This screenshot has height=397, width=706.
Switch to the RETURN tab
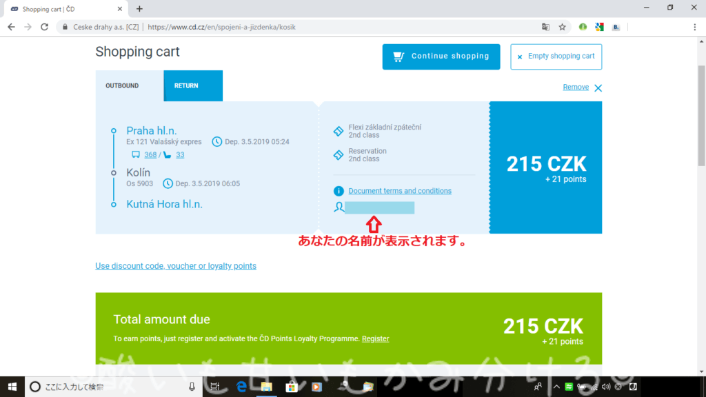click(x=193, y=85)
